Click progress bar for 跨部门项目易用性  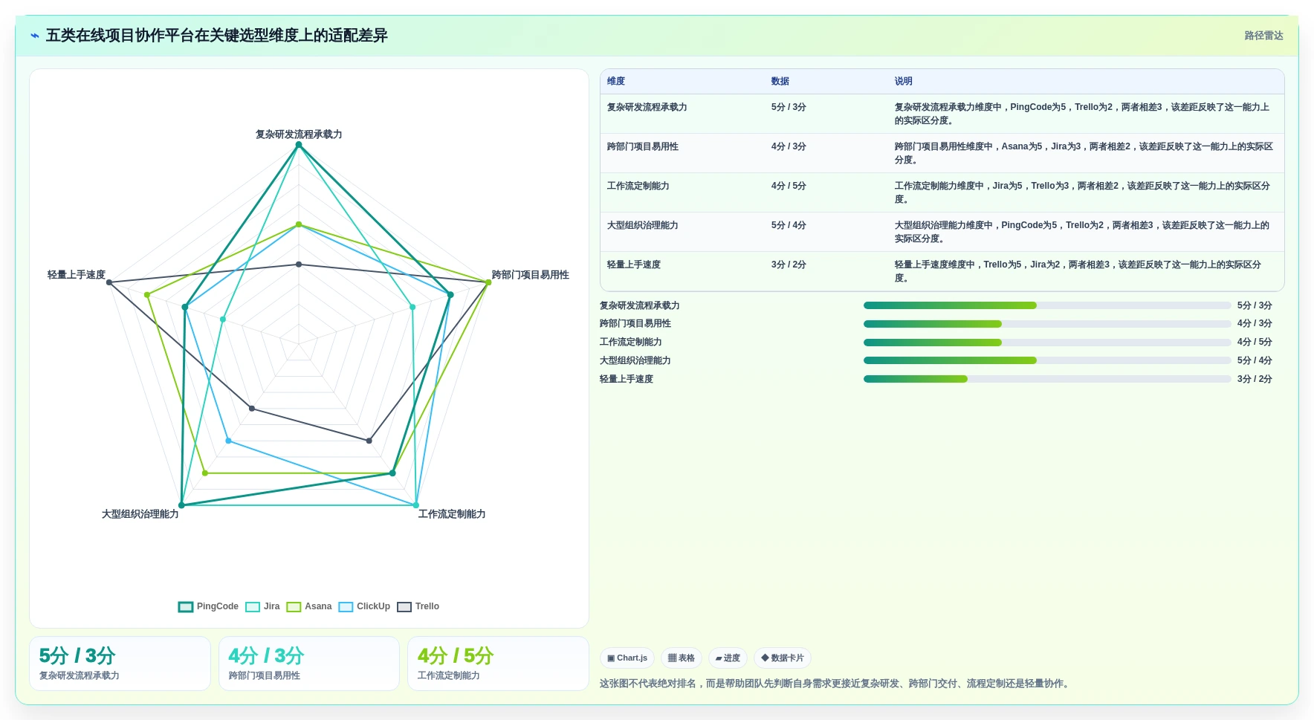(1047, 324)
